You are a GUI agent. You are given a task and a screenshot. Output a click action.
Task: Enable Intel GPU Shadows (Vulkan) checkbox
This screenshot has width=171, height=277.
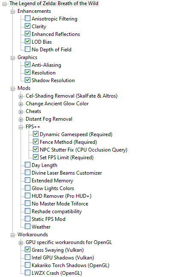[27, 257]
